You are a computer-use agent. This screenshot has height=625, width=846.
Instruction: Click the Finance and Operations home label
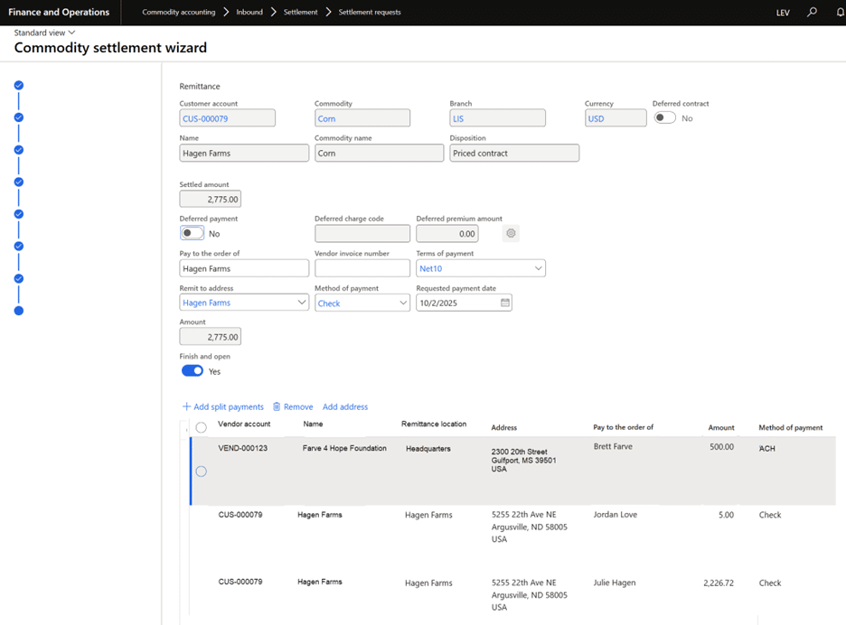tap(60, 13)
